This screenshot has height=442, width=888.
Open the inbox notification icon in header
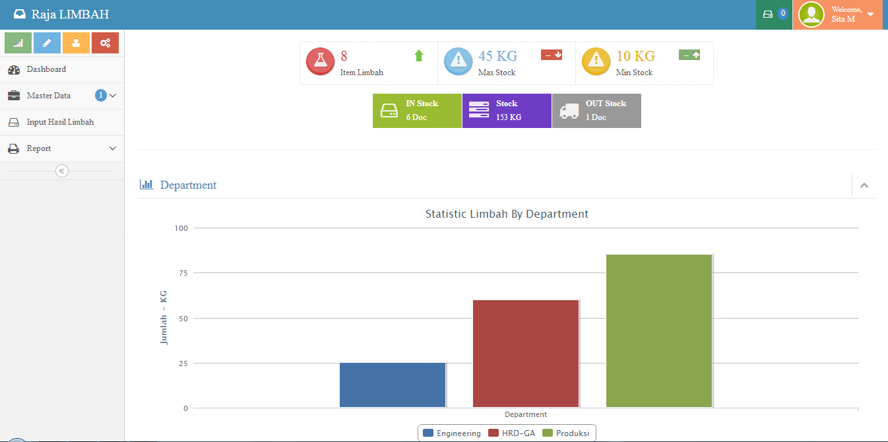773,14
